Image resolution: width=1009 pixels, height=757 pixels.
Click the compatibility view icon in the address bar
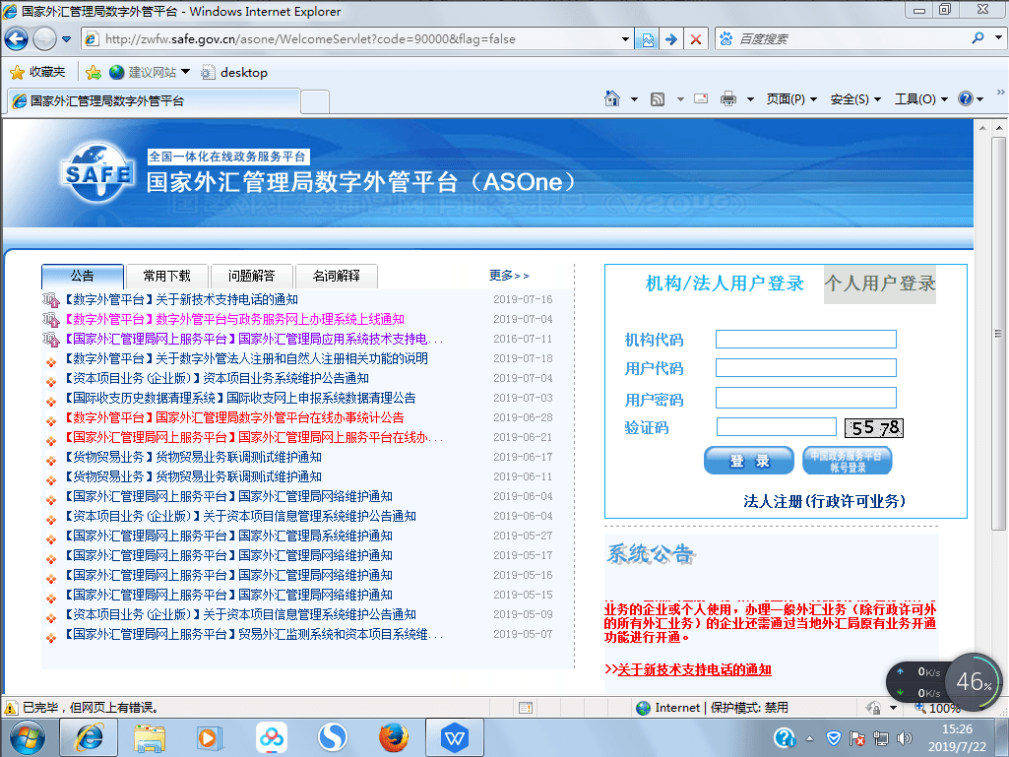[x=648, y=39]
